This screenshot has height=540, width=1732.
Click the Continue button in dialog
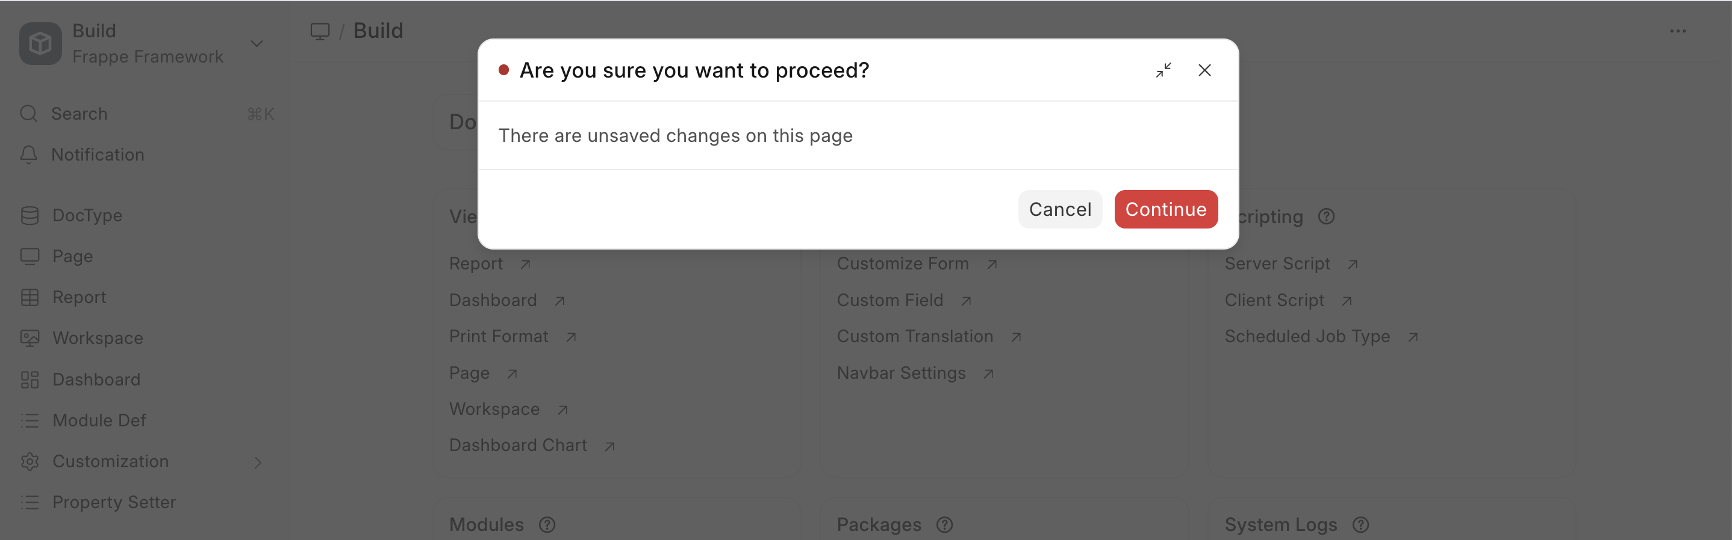tap(1165, 209)
